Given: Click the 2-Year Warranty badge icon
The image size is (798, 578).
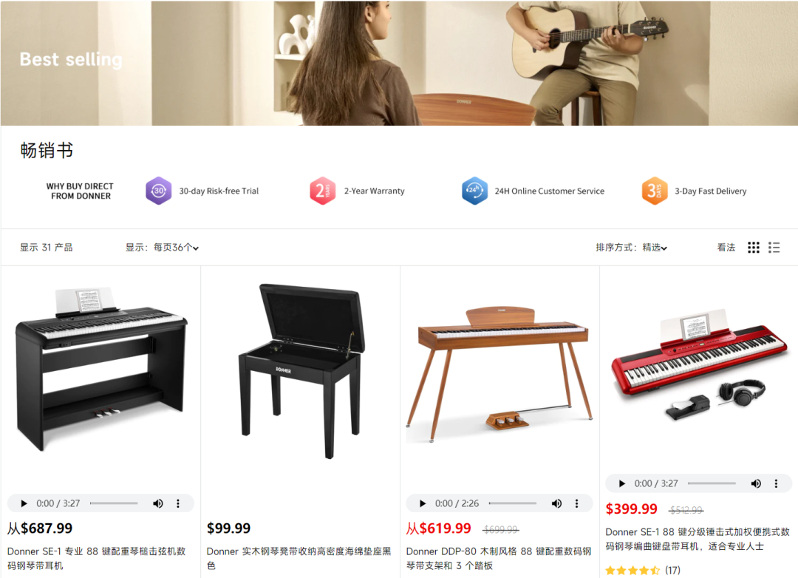Looking at the screenshot, I should point(323,191).
